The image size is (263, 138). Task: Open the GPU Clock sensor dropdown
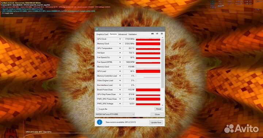coord(120,39)
